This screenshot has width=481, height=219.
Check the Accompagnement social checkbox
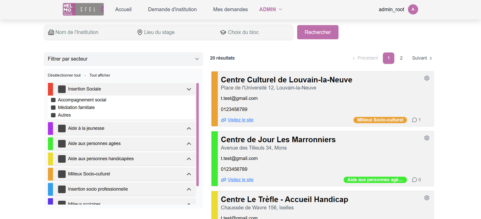tap(53, 100)
